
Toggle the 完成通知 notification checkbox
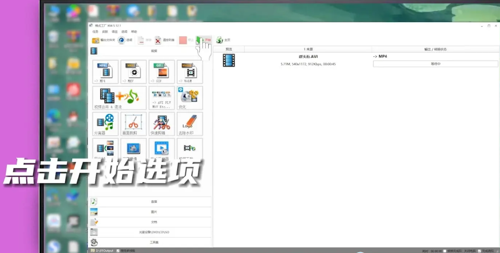[x=480, y=251]
